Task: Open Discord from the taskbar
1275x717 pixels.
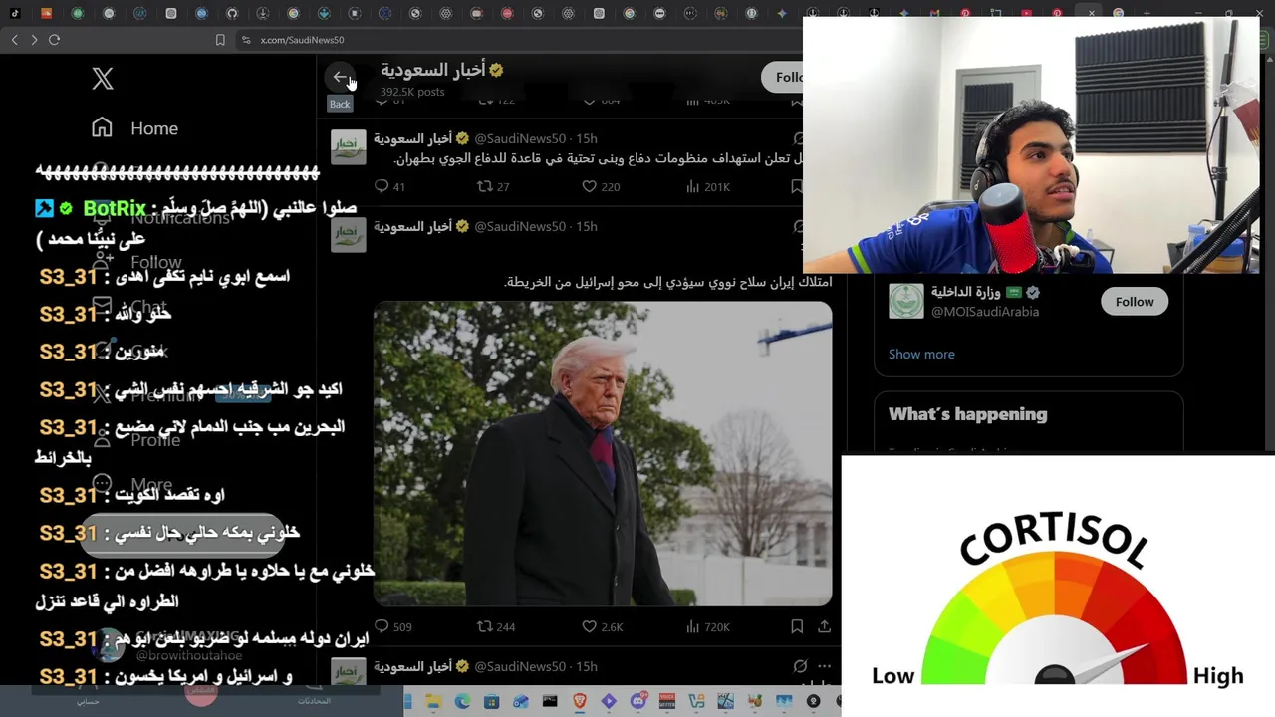Action: point(637,701)
